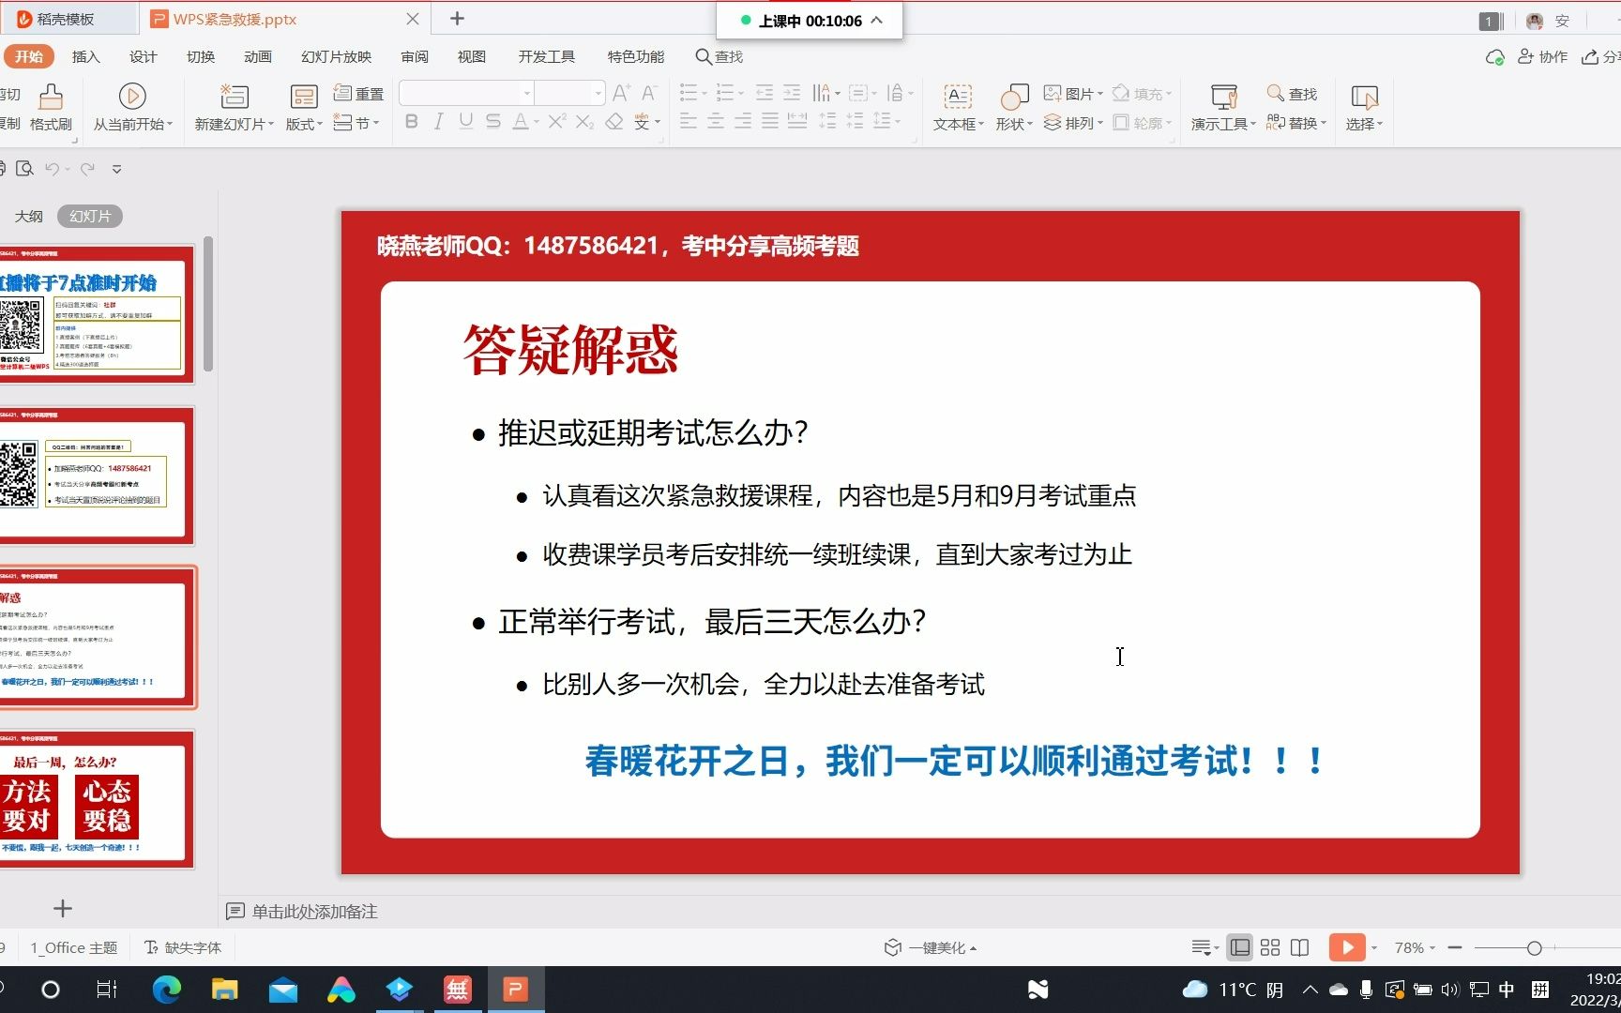Switch to slide sorter view in status bar

[1269, 947]
